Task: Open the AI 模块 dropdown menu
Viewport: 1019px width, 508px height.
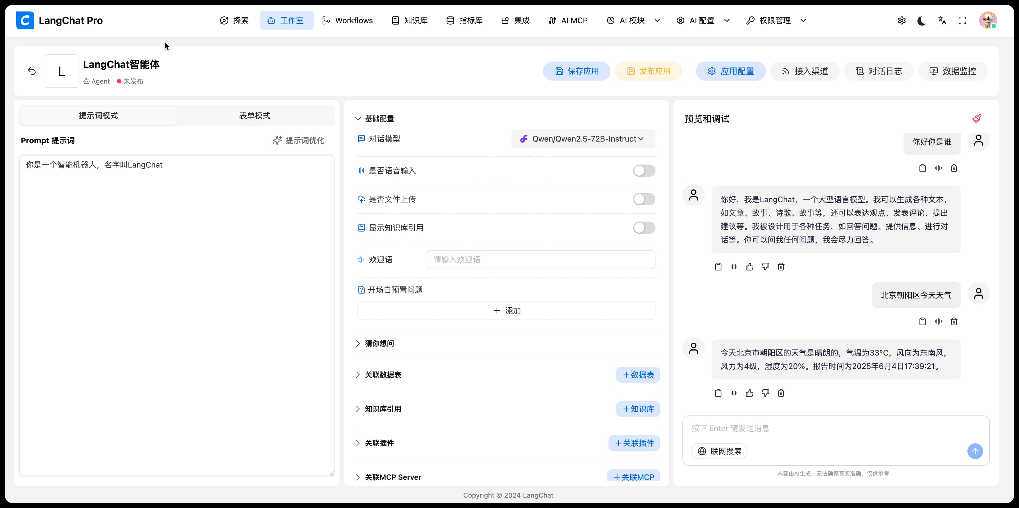Action: [633, 20]
